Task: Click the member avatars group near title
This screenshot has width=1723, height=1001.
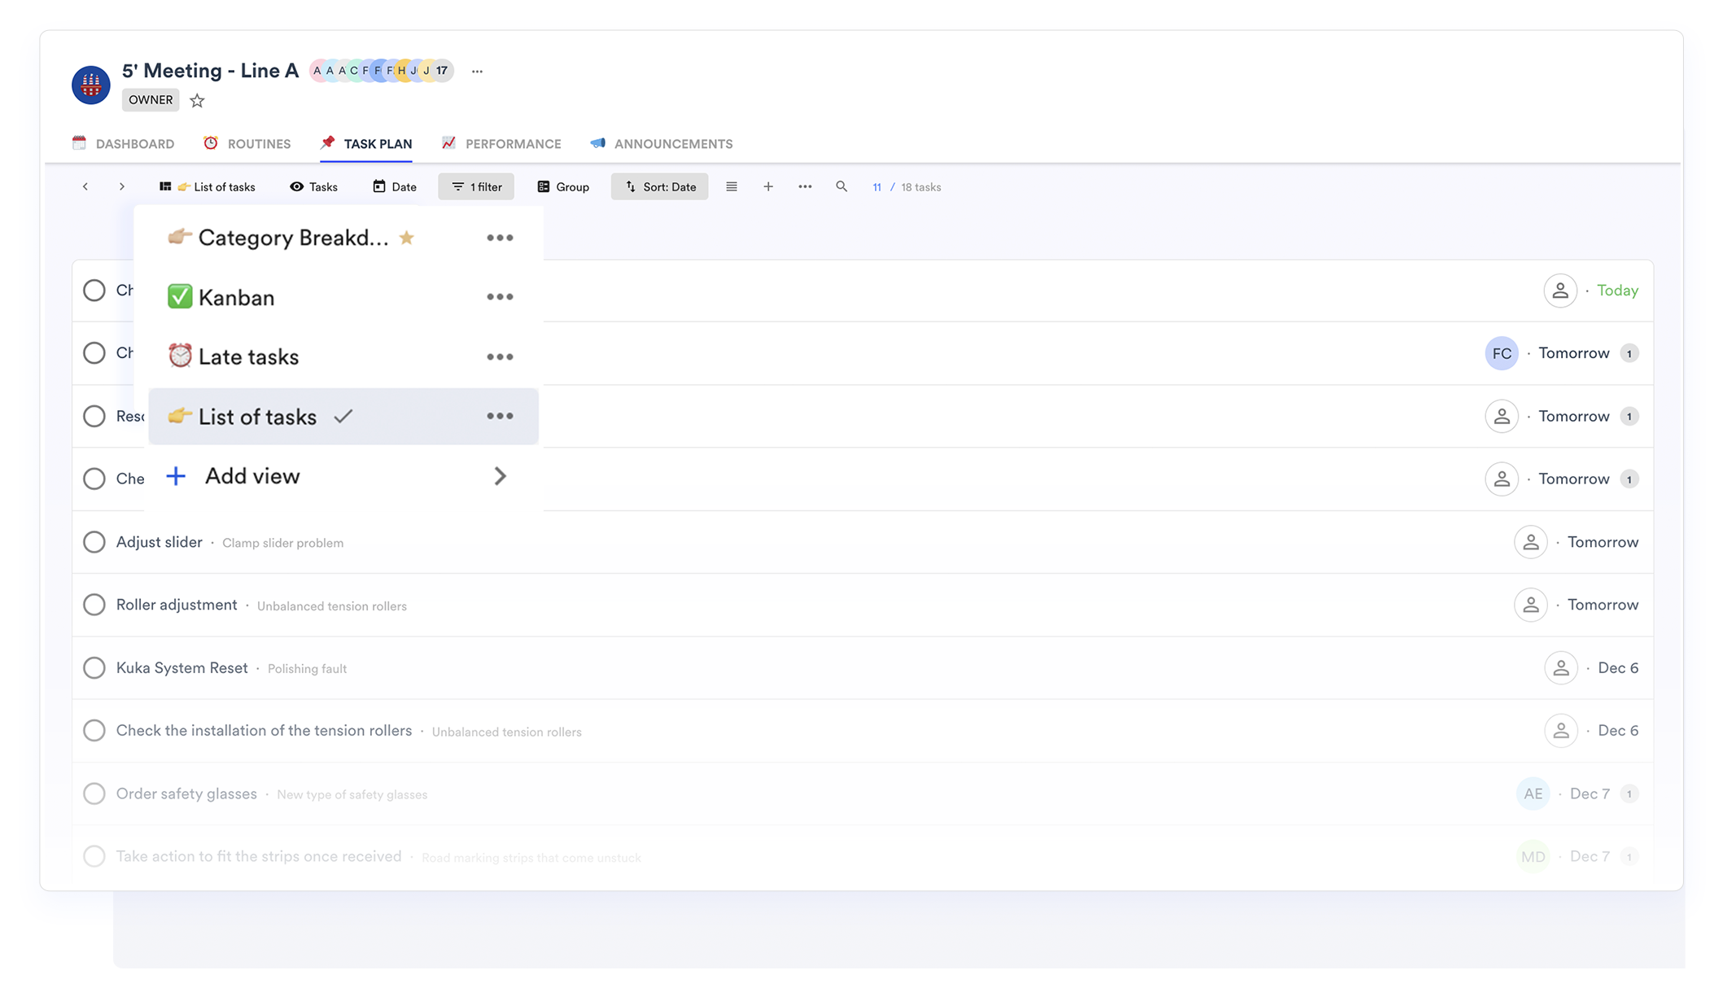Action: coord(381,71)
